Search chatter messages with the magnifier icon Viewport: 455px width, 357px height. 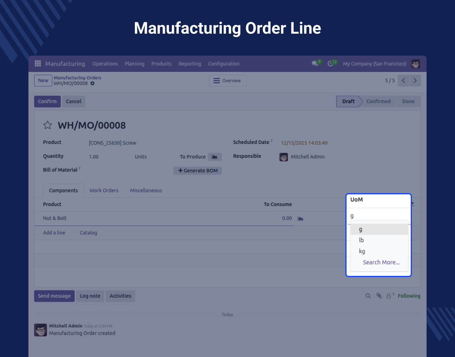[368, 296]
